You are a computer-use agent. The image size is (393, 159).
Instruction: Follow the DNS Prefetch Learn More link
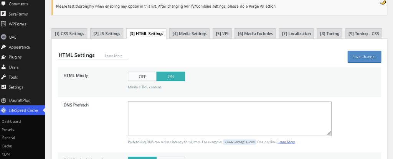pos(286,142)
